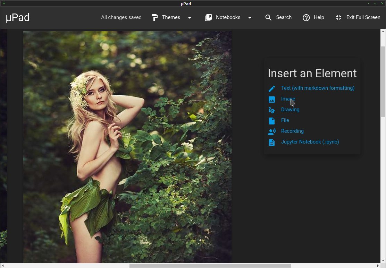The height and width of the screenshot is (268, 386).
Task: Click the horizontal scrollbar left arrow
Action: point(2,266)
